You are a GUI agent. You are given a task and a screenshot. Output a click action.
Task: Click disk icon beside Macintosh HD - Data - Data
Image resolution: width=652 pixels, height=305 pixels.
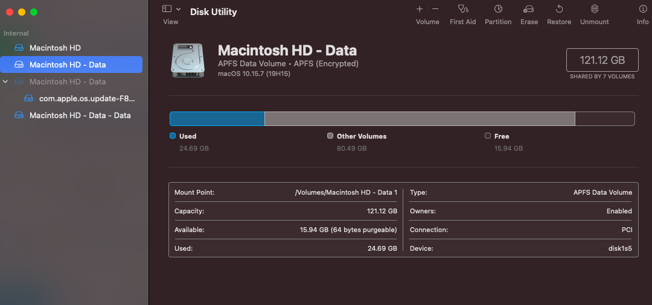click(x=19, y=115)
